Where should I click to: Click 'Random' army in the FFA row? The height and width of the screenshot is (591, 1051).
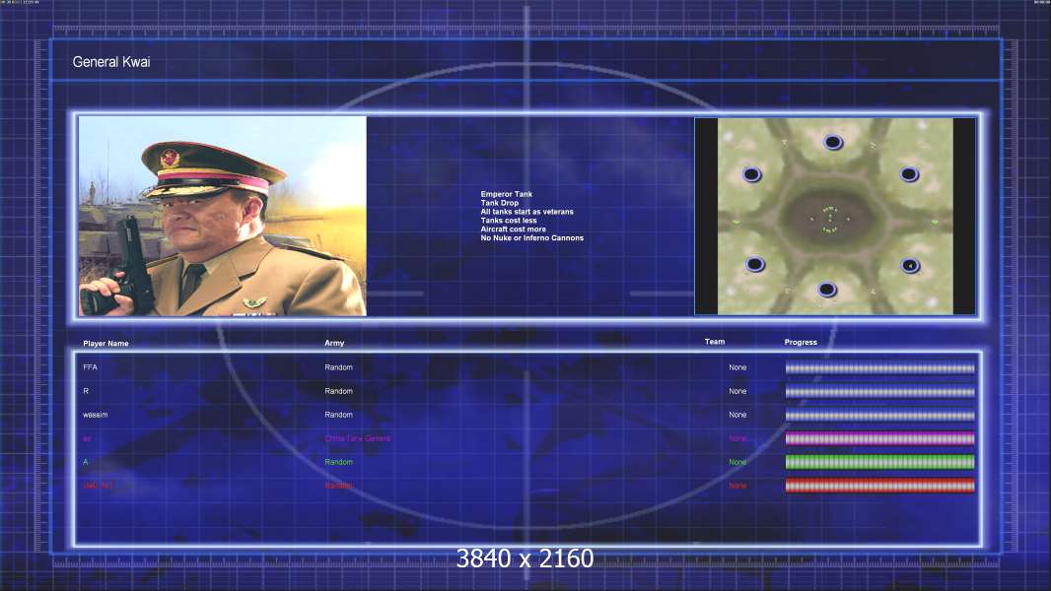point(338,367)
